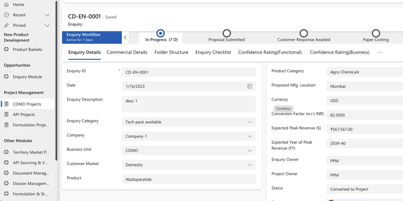This screenshot has height=201, width=403.
Task: Click the Product Baskets puzzle icon
Action: point(6,50)
